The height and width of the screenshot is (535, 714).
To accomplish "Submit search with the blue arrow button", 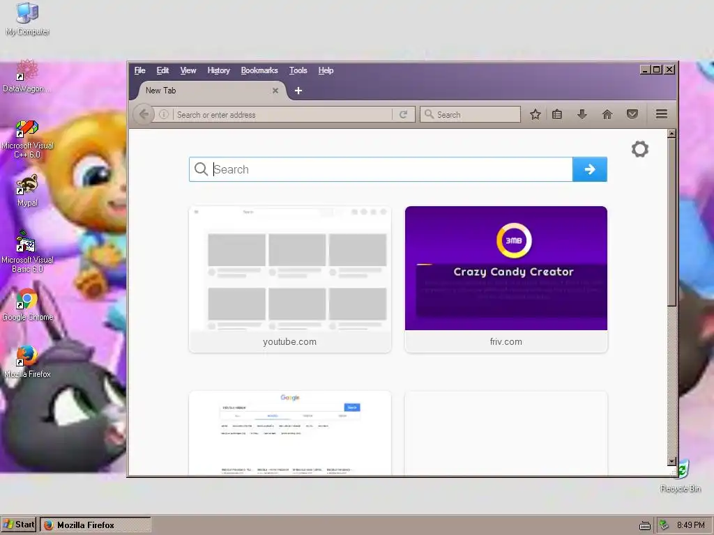I will [590, 169].
